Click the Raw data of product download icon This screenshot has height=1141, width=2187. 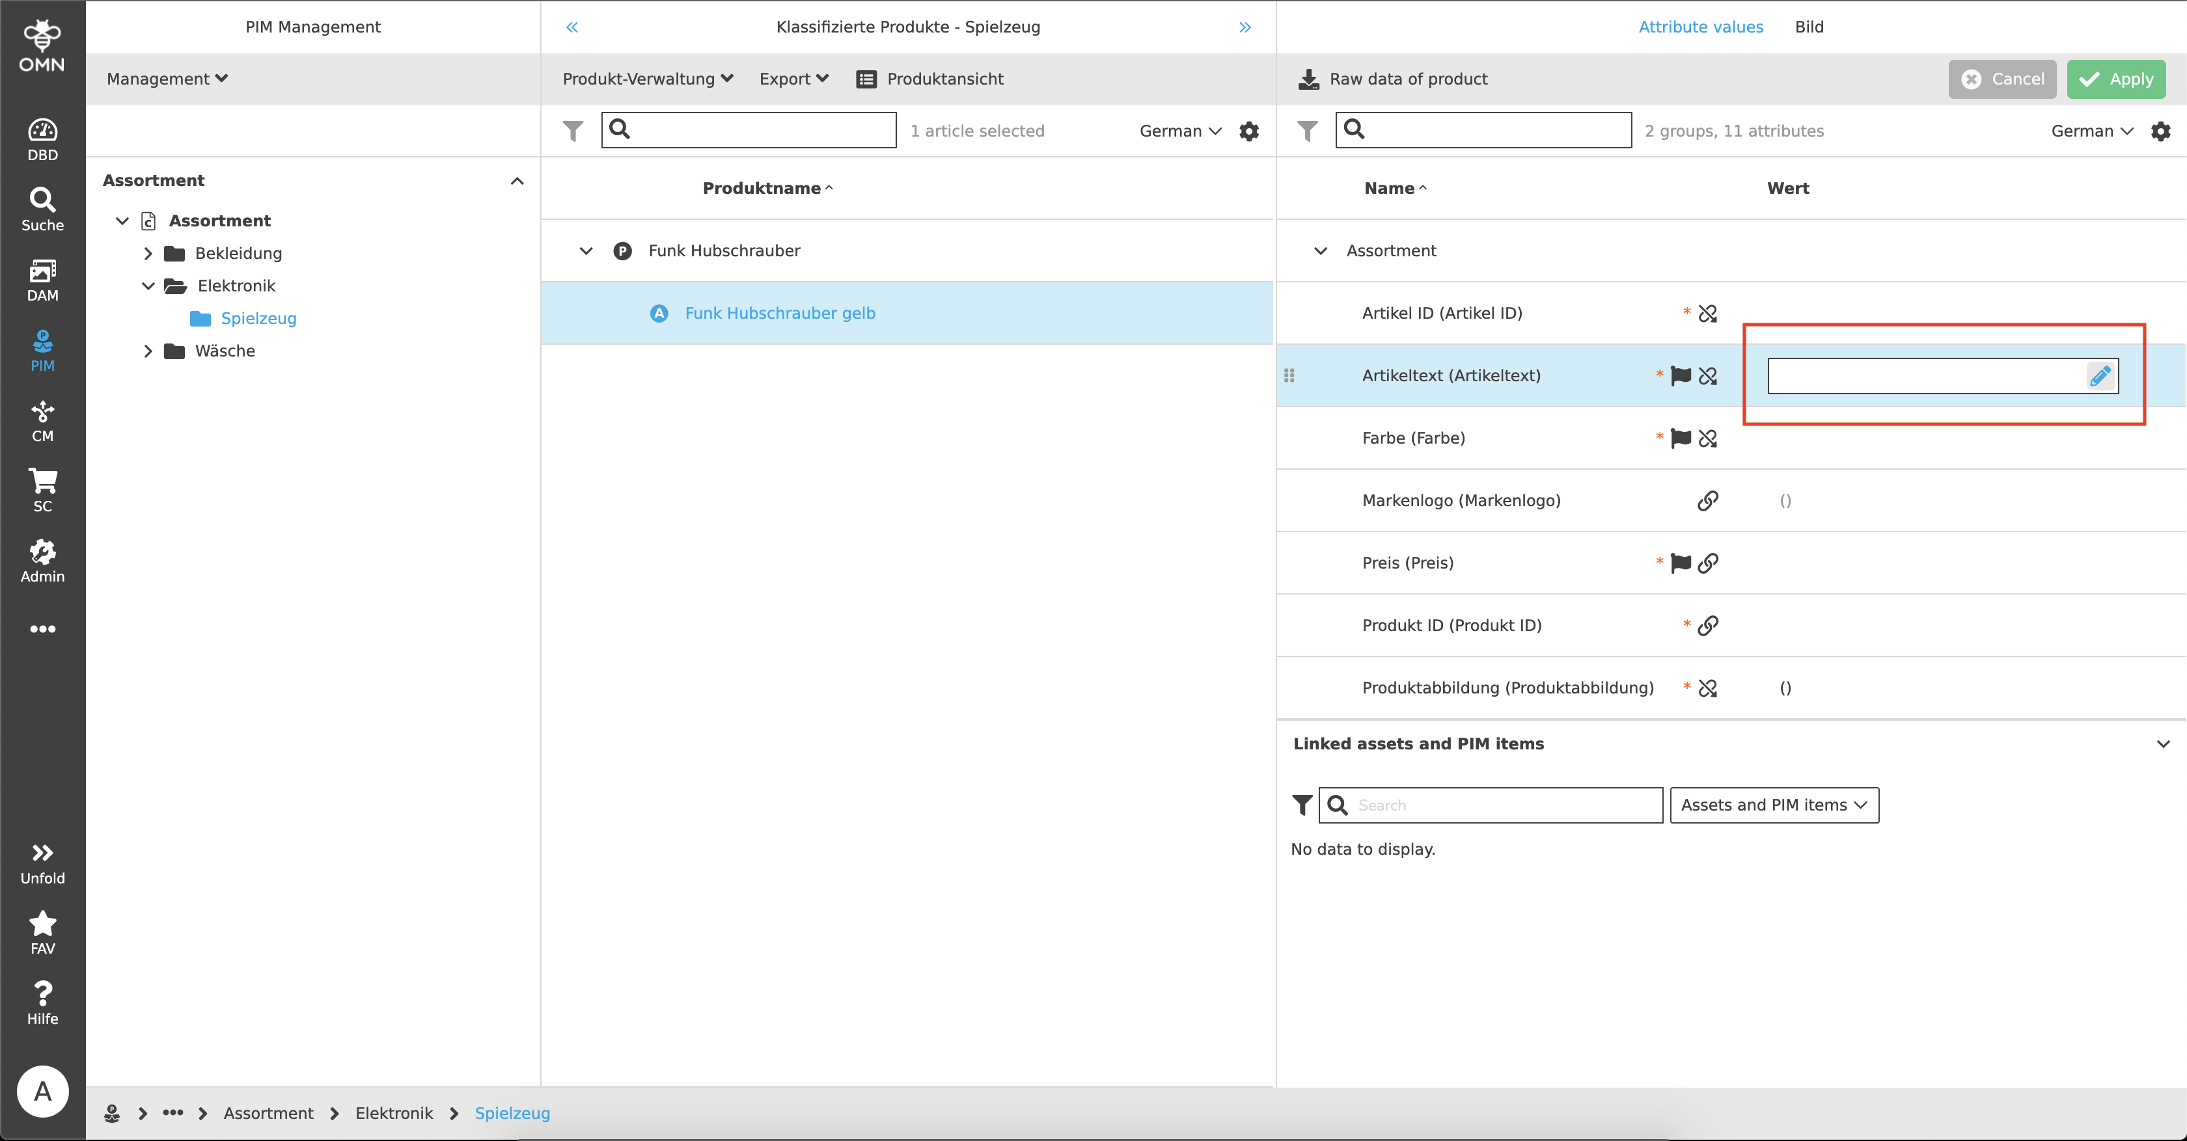1308,79
